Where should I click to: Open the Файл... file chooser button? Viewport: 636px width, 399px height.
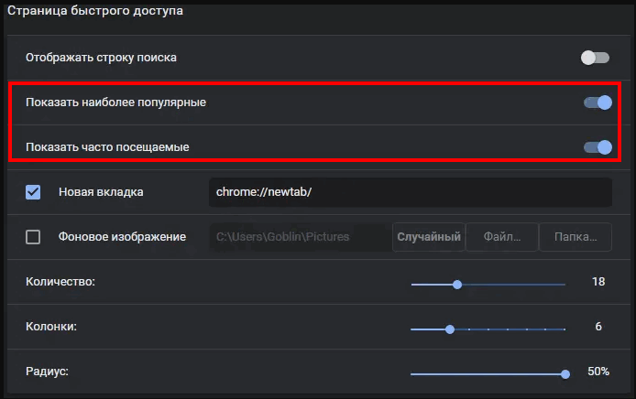click(502, 237)
